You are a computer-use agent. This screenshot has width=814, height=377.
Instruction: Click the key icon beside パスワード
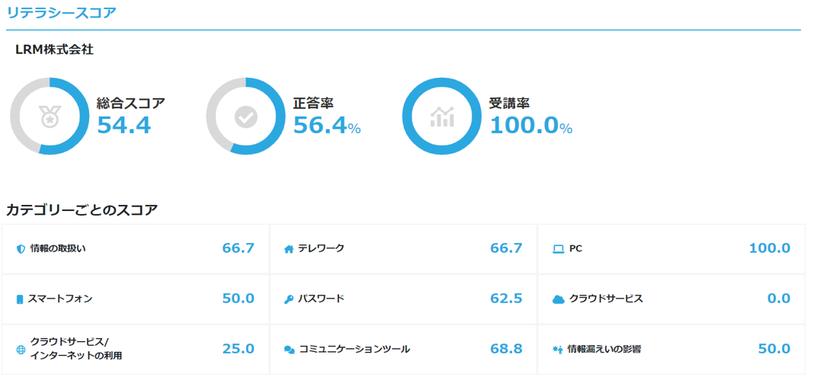[x=289, y=299]
